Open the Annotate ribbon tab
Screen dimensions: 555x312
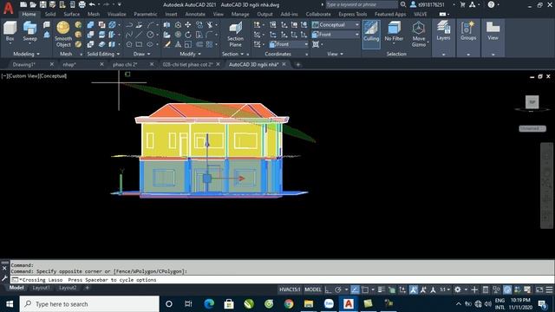point(195,14)
